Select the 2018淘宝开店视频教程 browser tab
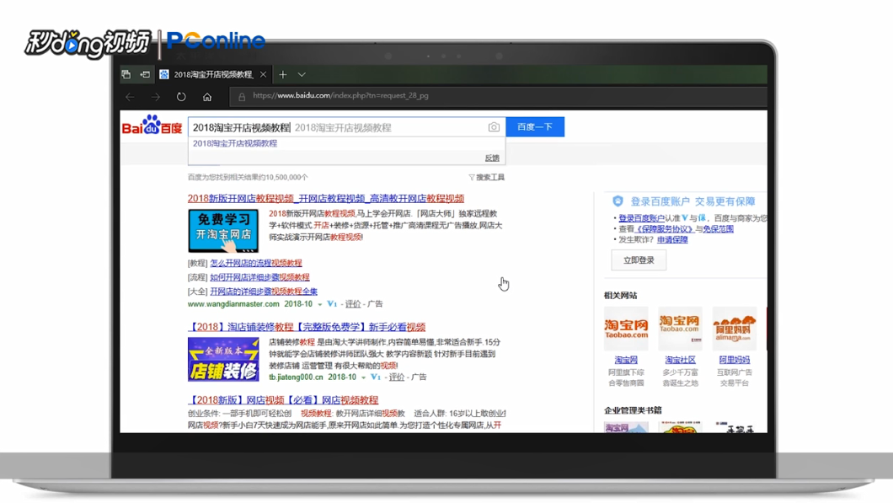 click(213, 75)
